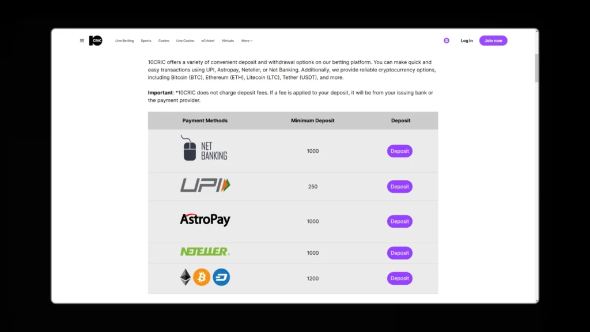Click the Log in link
The image size is (590, 332).
pyautogui.click(x=467, y=41)
